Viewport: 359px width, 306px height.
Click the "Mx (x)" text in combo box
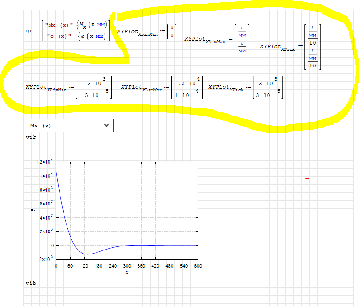pyautogui.click(x=41, y=126)
